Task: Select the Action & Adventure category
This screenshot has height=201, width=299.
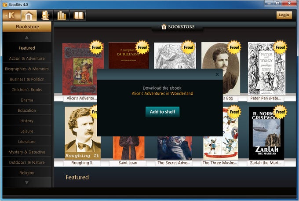Action: (x=27, y=58)
